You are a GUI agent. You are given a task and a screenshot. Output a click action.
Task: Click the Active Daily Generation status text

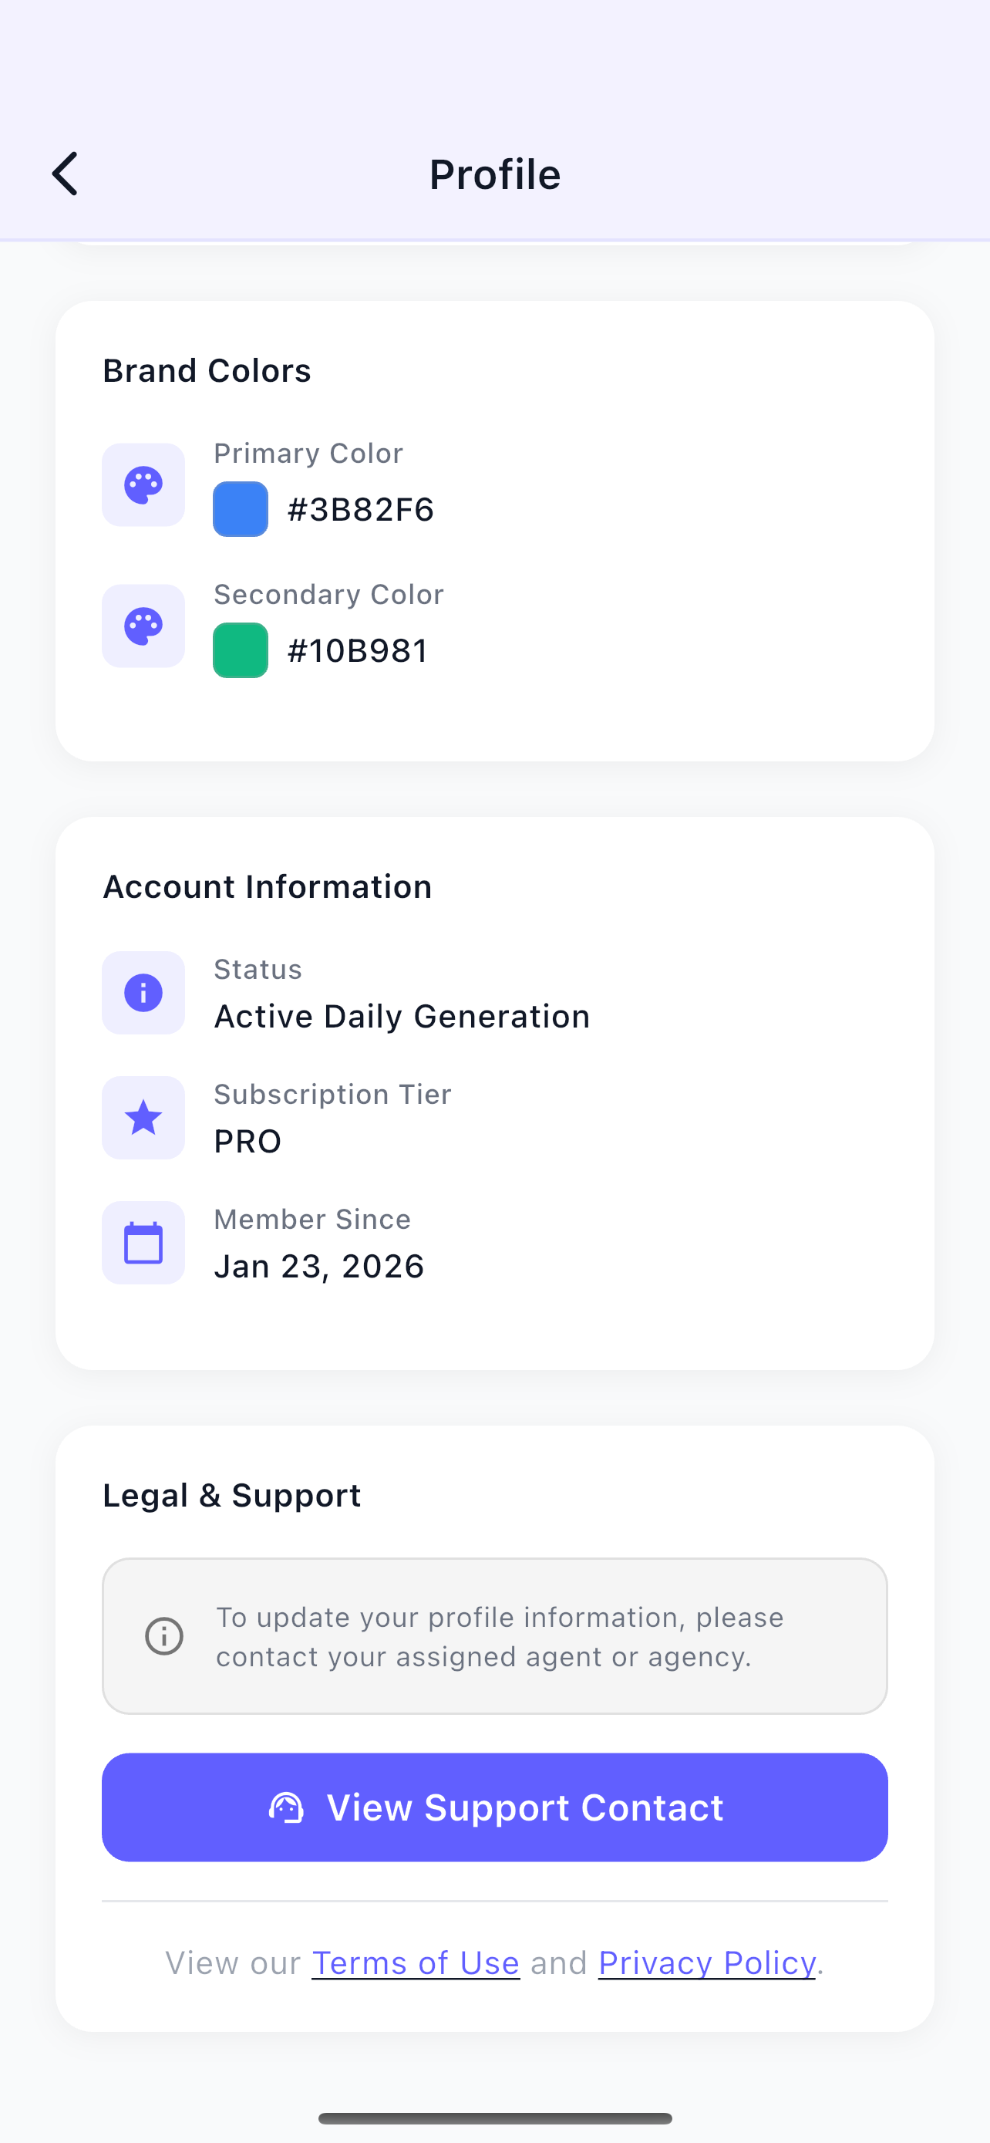[x=402, y=1016]
